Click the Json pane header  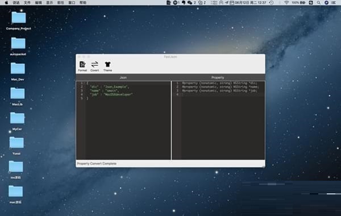(x=123, y=77)
